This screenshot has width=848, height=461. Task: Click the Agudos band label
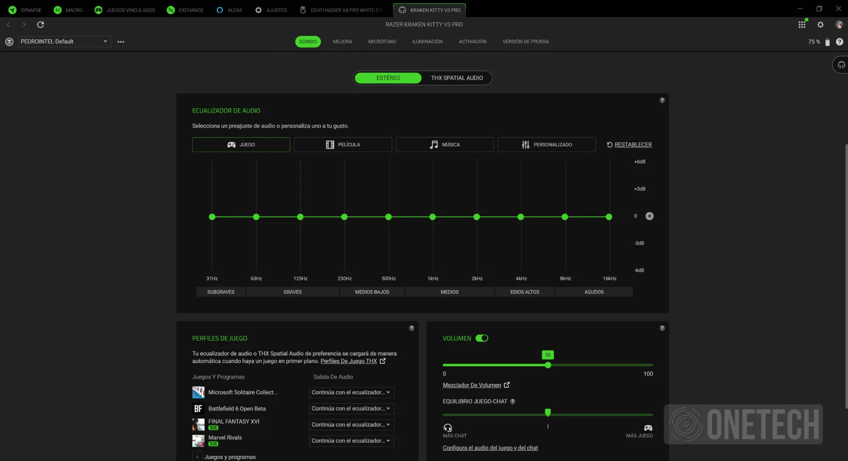(594, 292)
